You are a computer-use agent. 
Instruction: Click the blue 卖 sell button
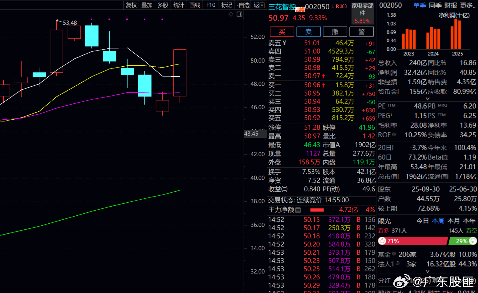[x=308, y=32]
